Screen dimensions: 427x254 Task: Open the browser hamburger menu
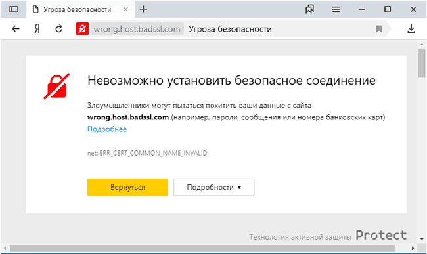coord(336,9)
